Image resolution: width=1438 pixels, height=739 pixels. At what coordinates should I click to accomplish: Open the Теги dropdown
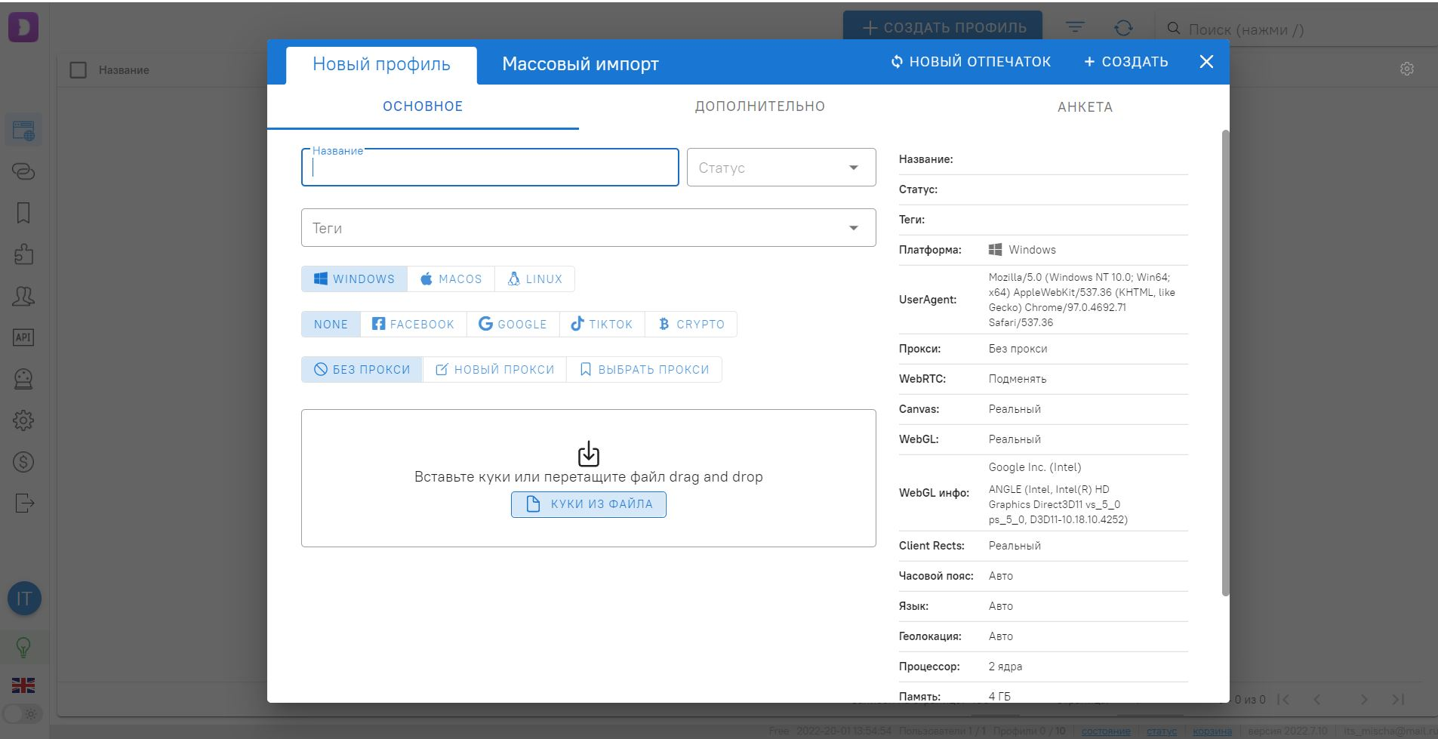point(589,228)
